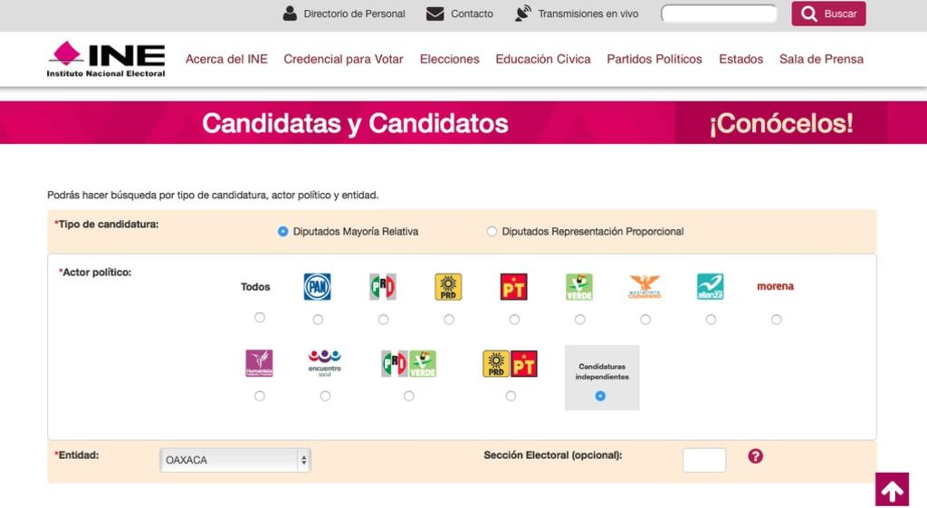Select the PRD party logo
Screen dimensions: 927x508
coord(448,287)
